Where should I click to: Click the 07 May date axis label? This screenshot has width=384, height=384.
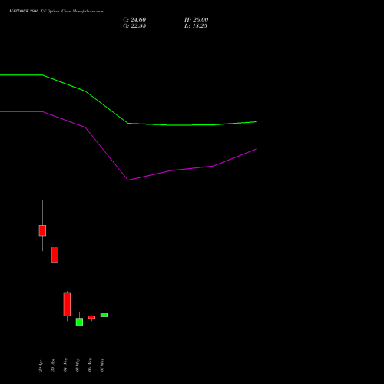click(x=102, y=366)
